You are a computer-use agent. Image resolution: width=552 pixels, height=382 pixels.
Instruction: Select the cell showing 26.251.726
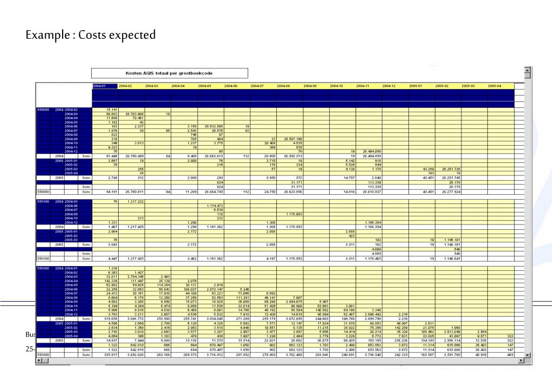tap(448, 169)
